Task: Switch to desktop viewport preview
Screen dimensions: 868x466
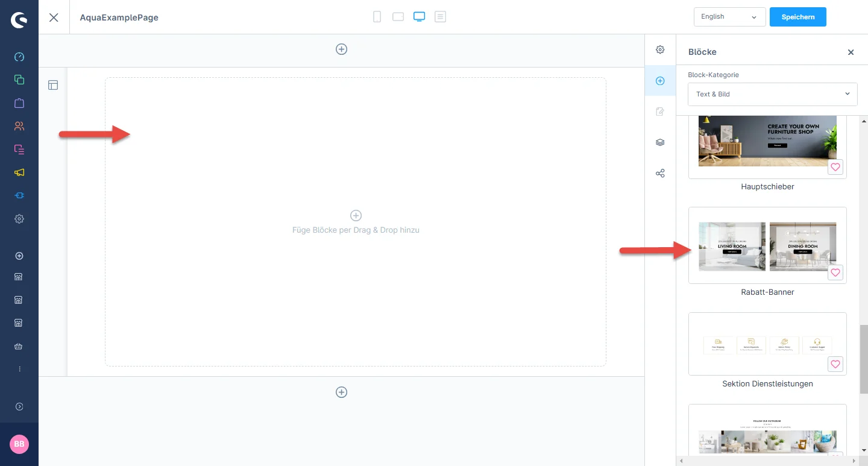Action: [x=420, y=17]
